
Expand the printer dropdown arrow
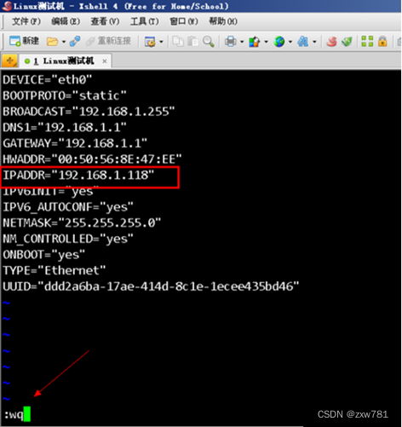[242, 42]
